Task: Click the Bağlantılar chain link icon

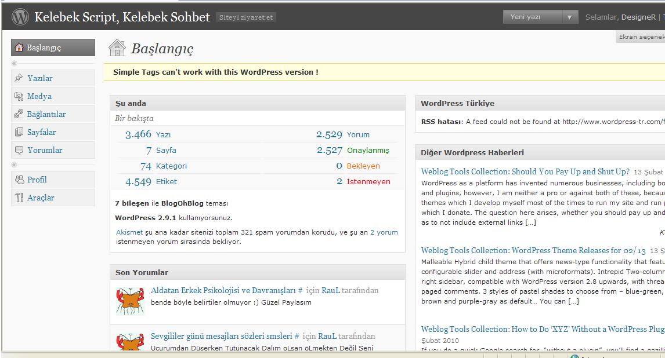Action: (19, 114)
